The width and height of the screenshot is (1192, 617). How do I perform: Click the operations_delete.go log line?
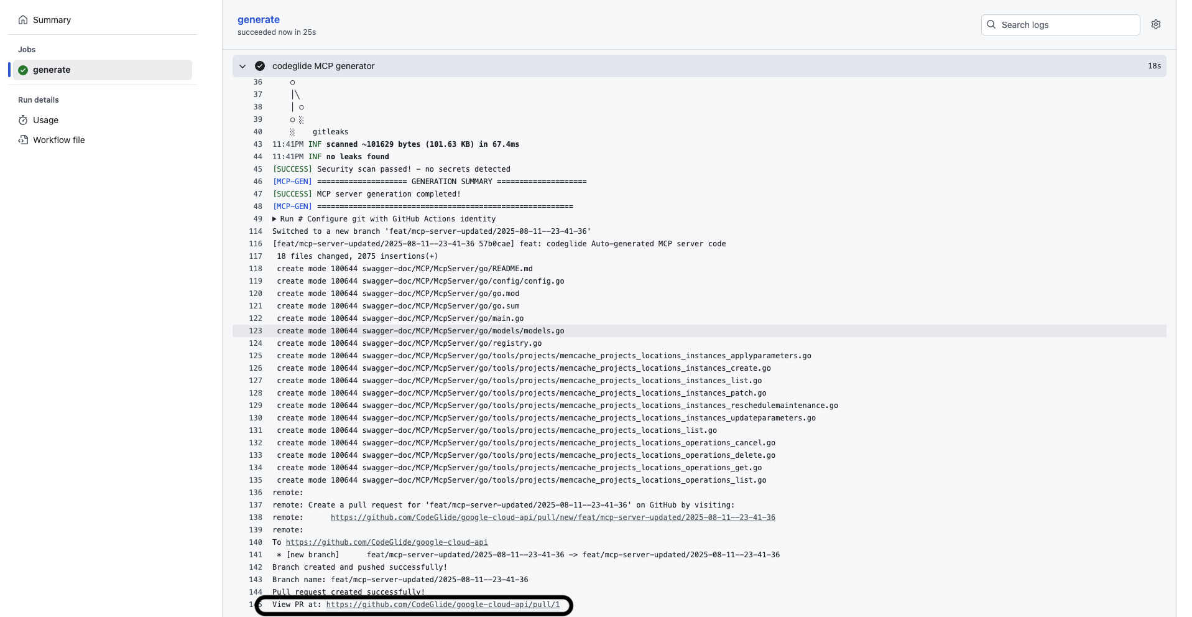pos(526,455)
